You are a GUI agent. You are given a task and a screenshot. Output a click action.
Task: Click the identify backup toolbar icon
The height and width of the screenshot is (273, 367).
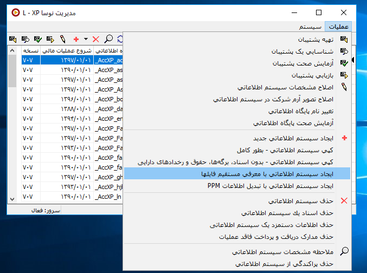[x=25, y=39]
